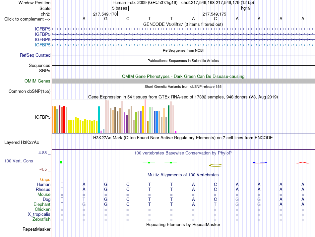
Task: Click the 100 Vert. Cons label
Action: (x=19, y=161)
